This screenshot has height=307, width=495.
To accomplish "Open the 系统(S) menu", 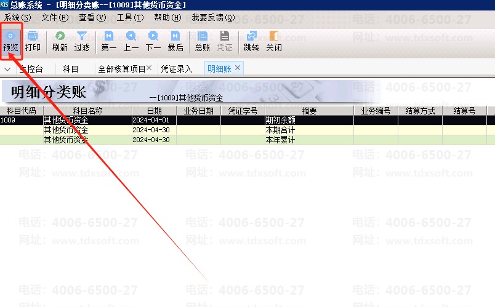I will click(17, 18).
